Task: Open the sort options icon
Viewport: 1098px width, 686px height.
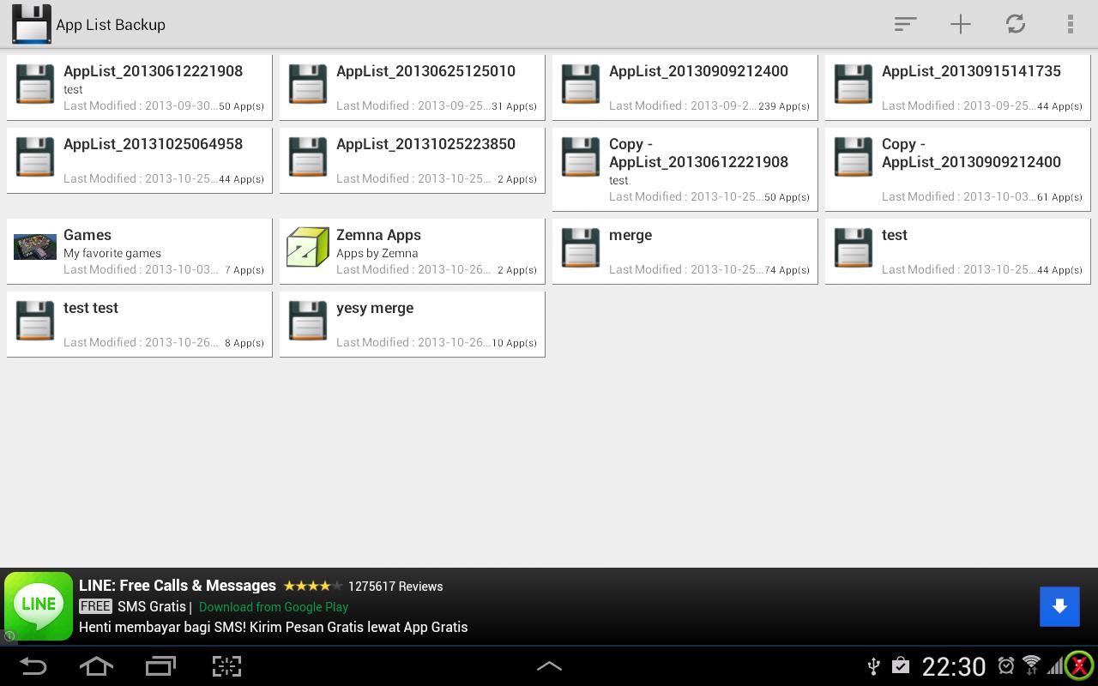Action: point(905,24)
